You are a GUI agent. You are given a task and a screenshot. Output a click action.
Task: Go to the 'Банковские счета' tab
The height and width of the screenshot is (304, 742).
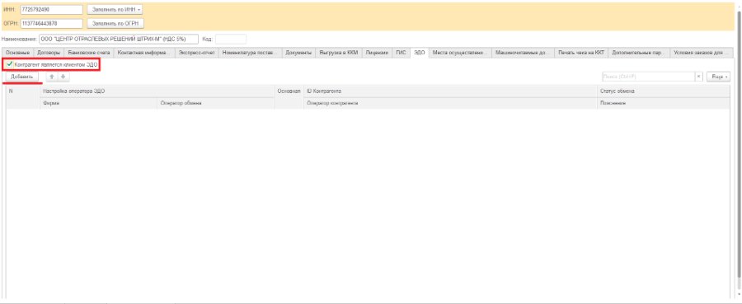tap(89, 53)
